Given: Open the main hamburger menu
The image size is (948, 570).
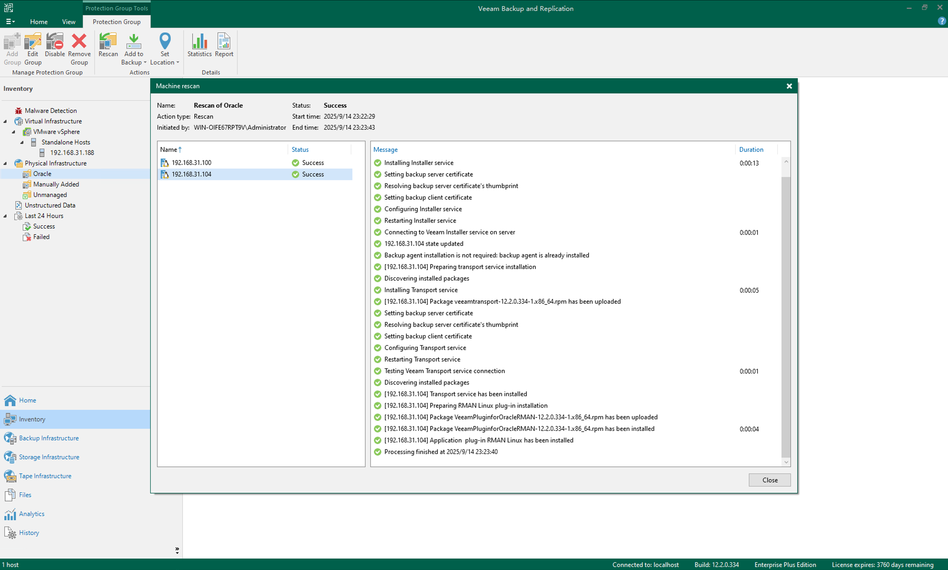Looking at the screenshot, I should pyautogui.click(x=10, y=22).
